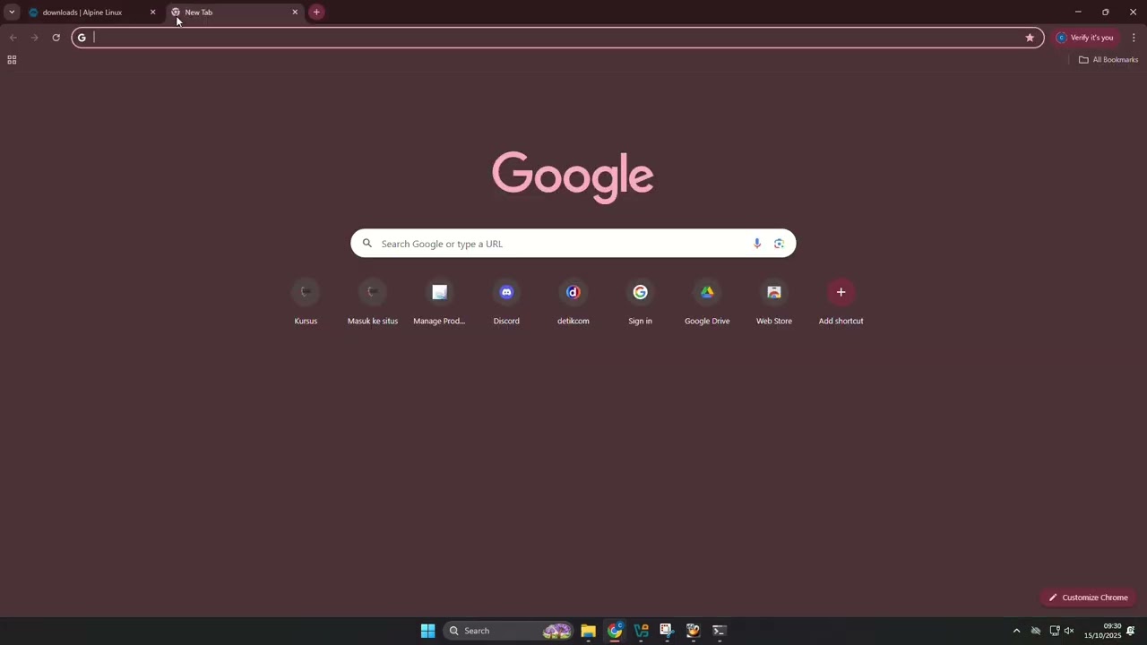This screenshot has width=1147, height=645.
Task: Open the tab search dropdown arrow
Action: (x=12, y=12)
